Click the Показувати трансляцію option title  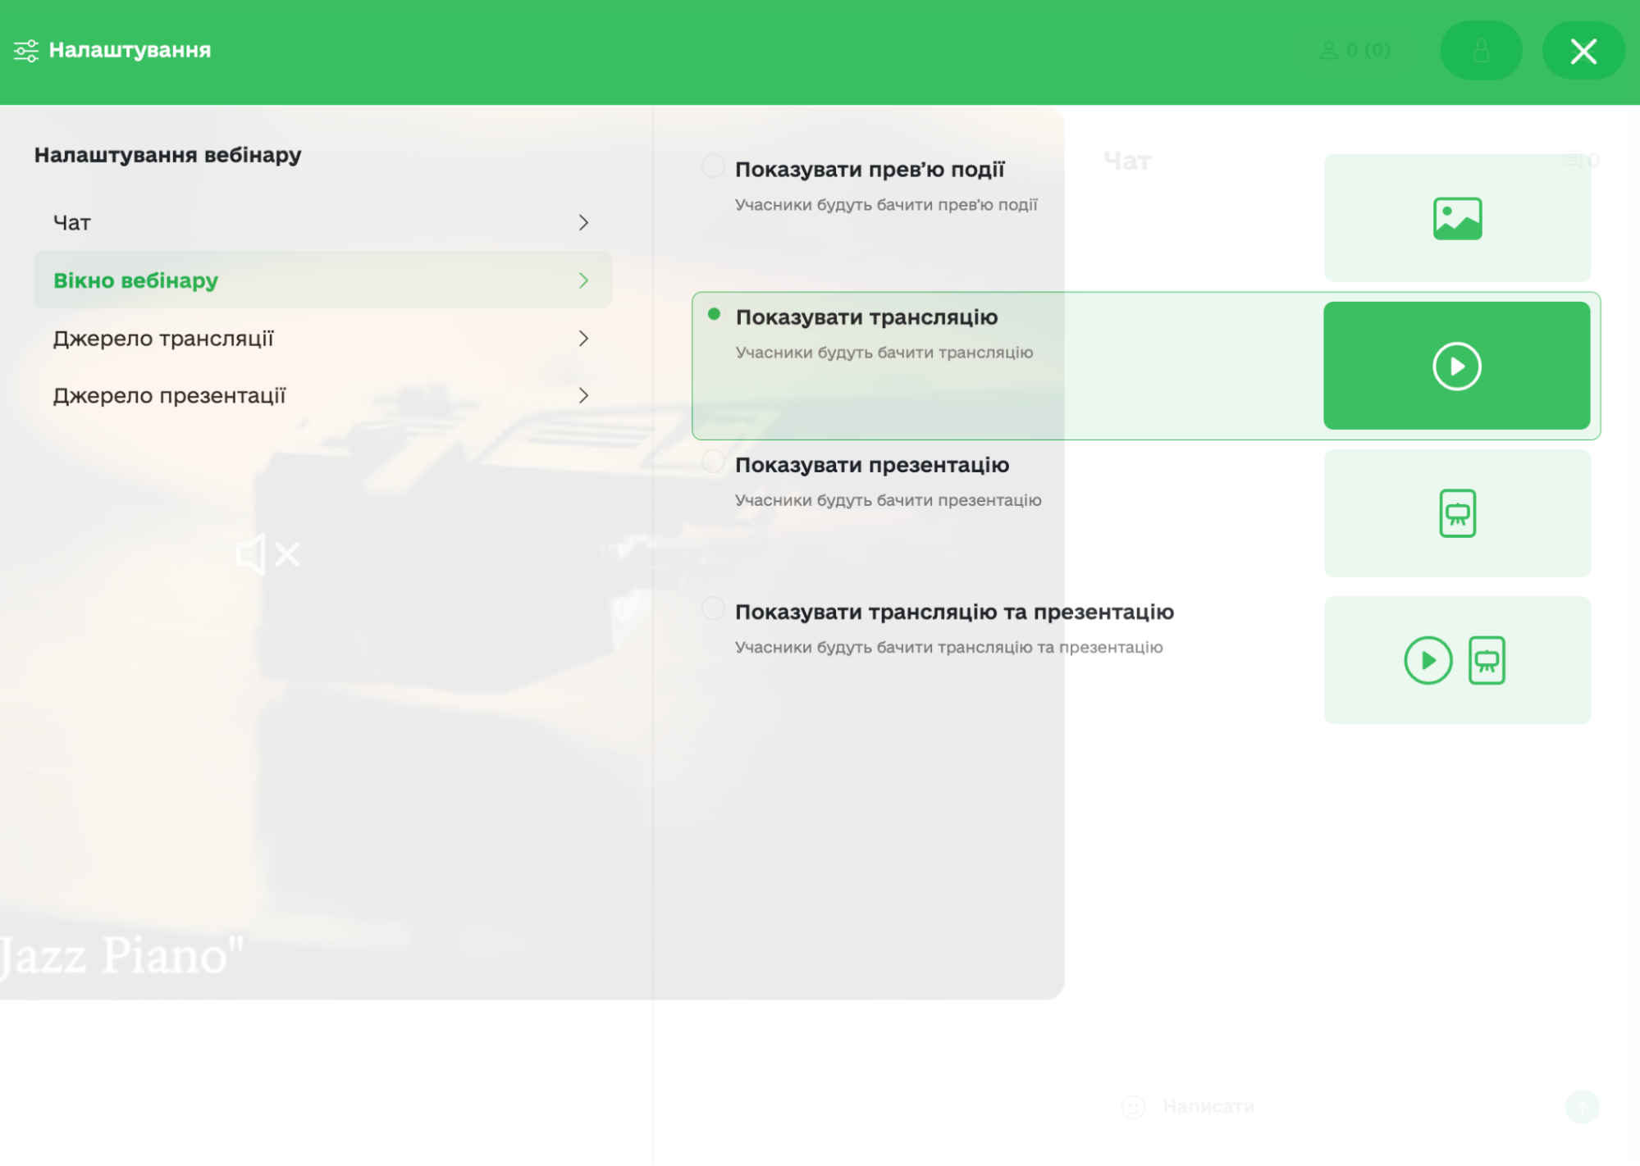[x=866, y=317]
